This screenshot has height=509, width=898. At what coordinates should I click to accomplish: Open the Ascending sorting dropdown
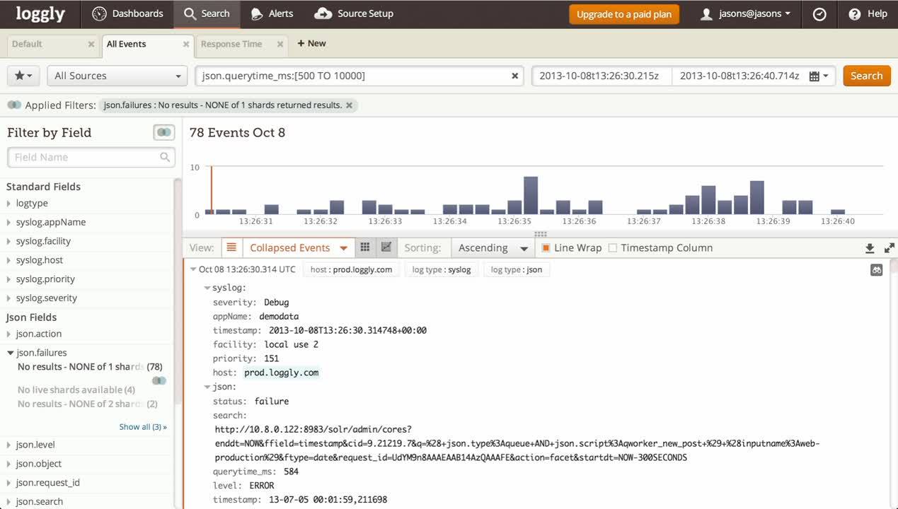click(x=493, y=248)
